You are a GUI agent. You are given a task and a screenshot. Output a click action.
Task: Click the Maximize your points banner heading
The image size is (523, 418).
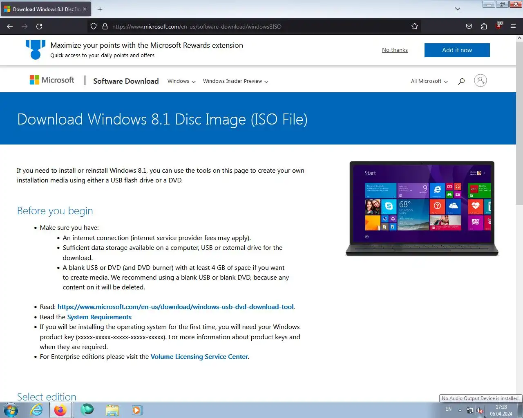click(147, 45)
